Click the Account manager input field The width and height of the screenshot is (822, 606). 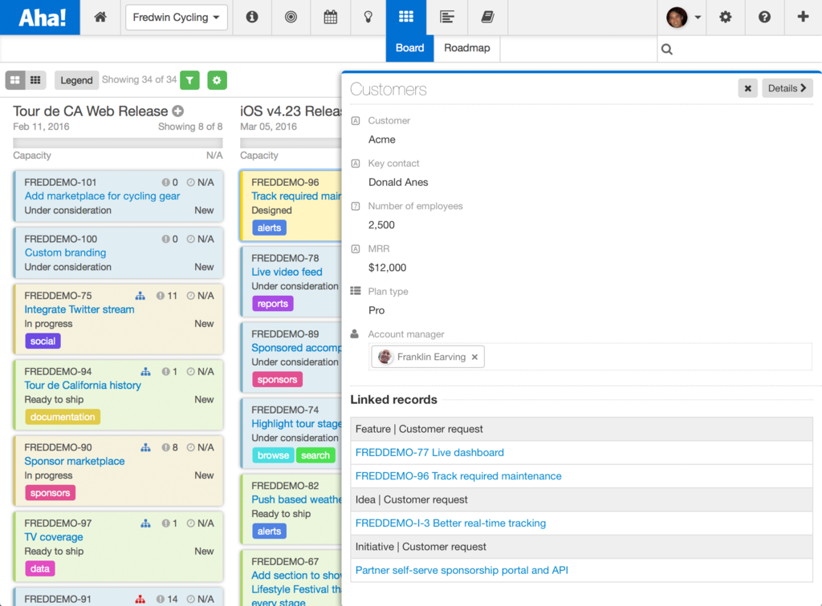[x=590, y=357]
